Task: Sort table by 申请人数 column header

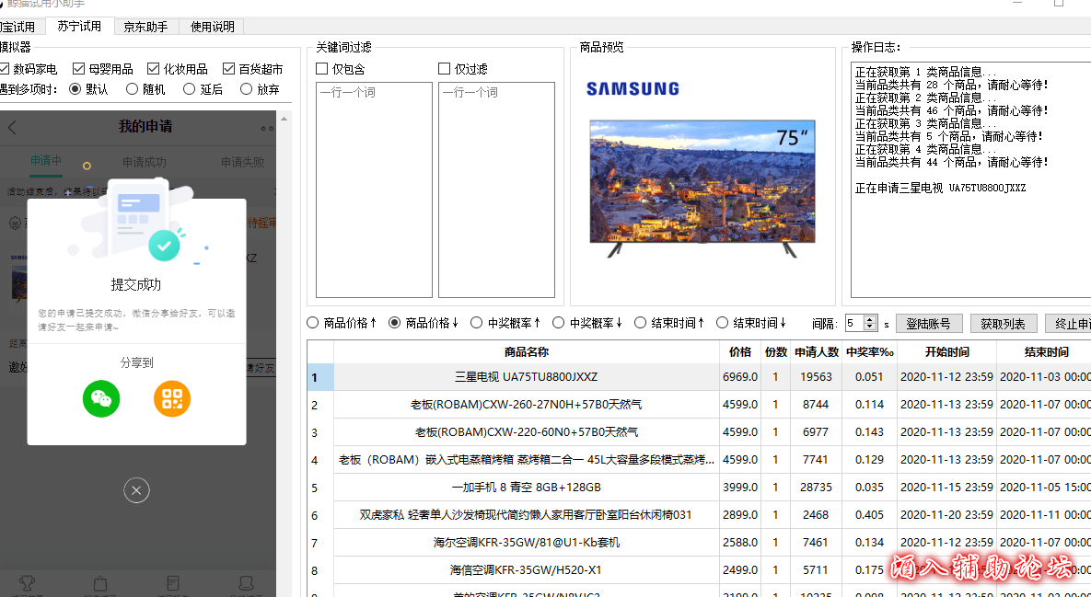Action: [816, 351]
